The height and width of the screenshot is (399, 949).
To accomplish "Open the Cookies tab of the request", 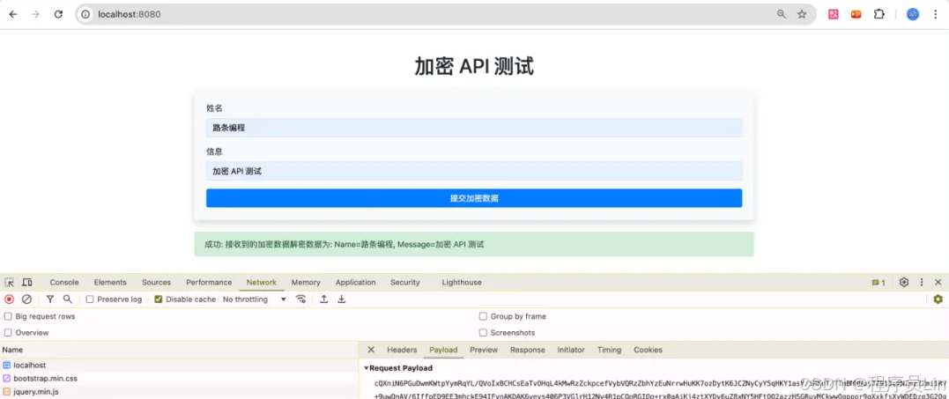I will 648,350.
